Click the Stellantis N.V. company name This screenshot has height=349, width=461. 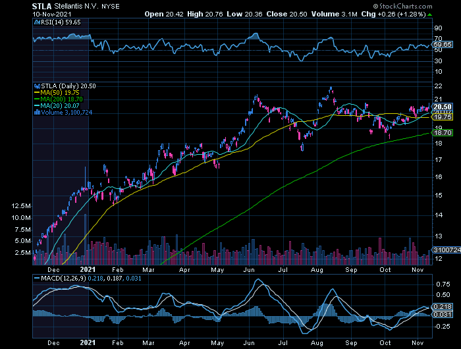coord(76,6)
